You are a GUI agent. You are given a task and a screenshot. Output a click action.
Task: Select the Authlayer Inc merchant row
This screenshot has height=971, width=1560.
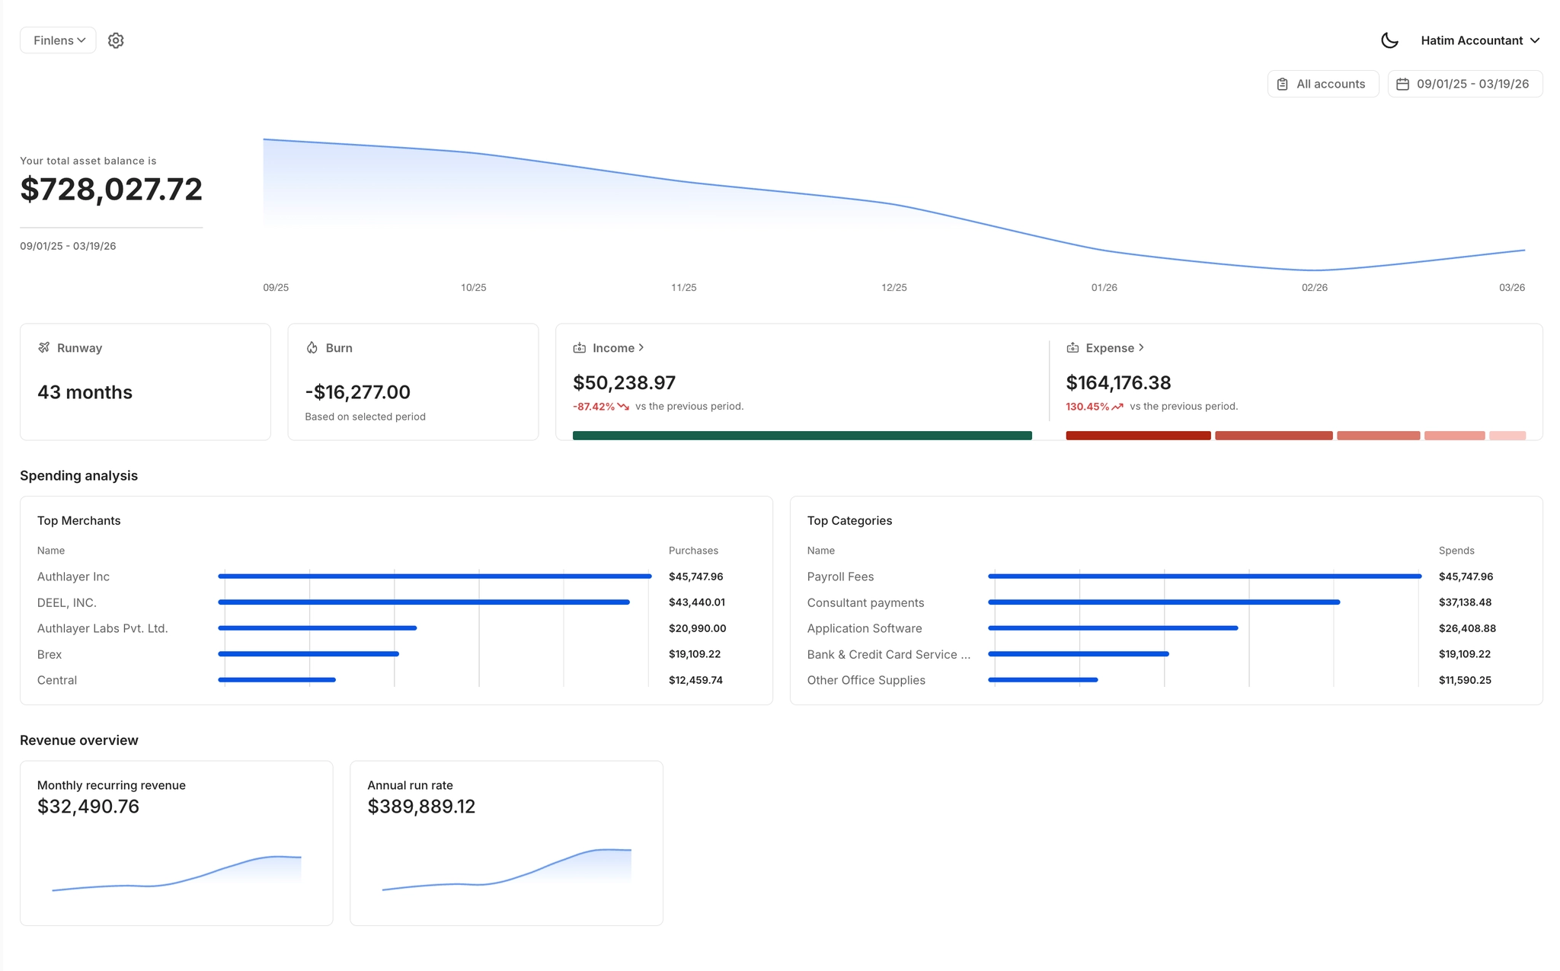coord(74,577)
